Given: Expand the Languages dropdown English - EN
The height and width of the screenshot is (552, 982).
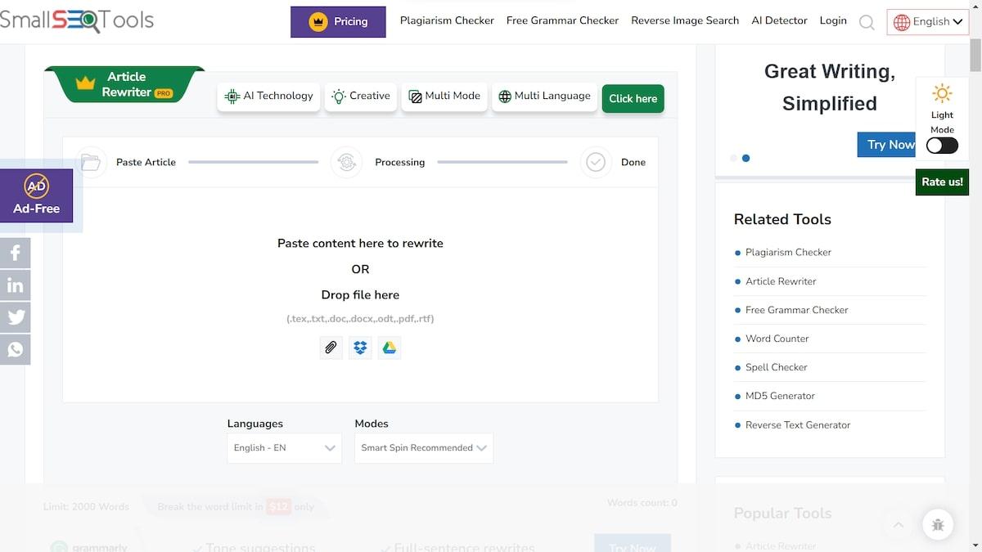Looking at the screenshot, I should tap(284, 448).
